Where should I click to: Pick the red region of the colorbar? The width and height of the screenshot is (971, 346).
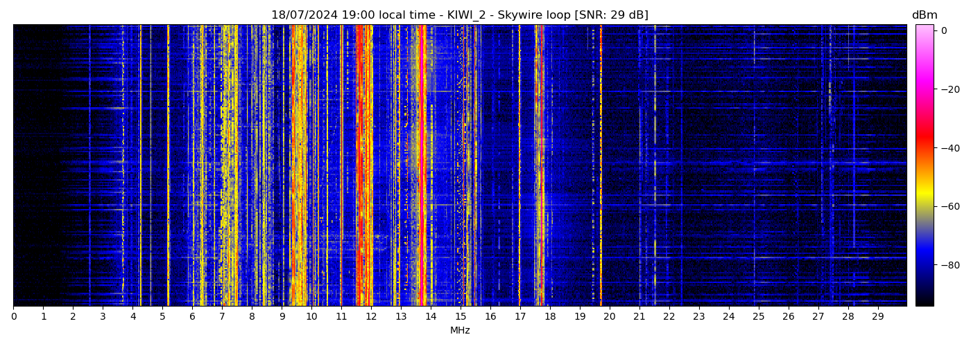point(925,138)
